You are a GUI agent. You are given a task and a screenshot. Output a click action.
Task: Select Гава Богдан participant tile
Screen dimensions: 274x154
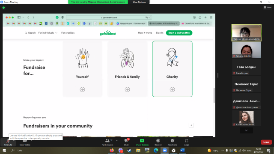coord(246,67)
